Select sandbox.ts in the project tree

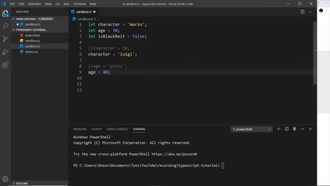pos(32,46)
